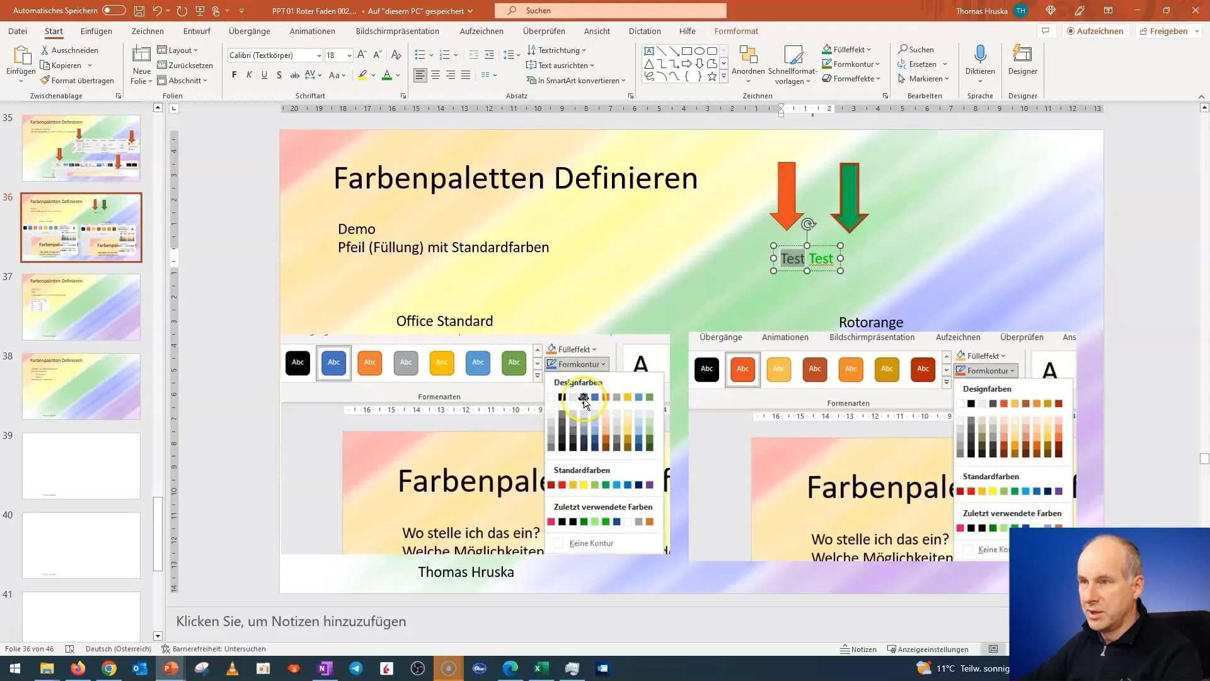Expand Schriftgröße 18 dropdown
This screenshot has height=681, width=1210.
pos(347,55)
